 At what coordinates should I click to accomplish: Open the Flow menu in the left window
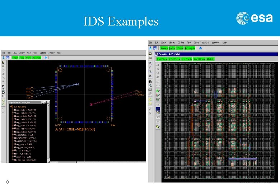point(29,53)
